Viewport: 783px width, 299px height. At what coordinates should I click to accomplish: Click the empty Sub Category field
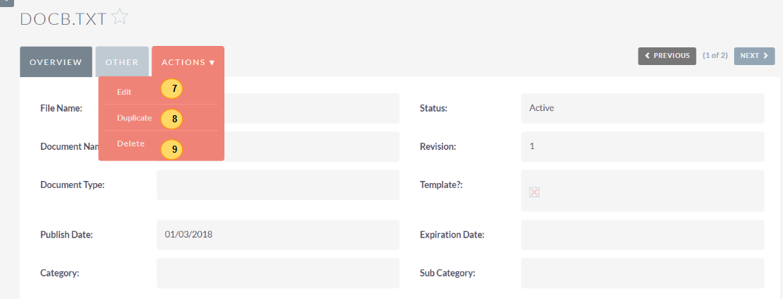click(x=642, y=273)
